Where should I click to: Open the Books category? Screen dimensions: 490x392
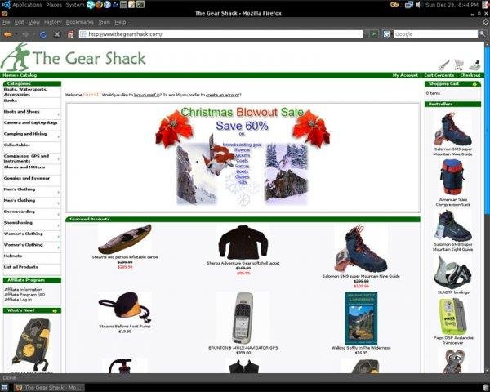(11, 100)
